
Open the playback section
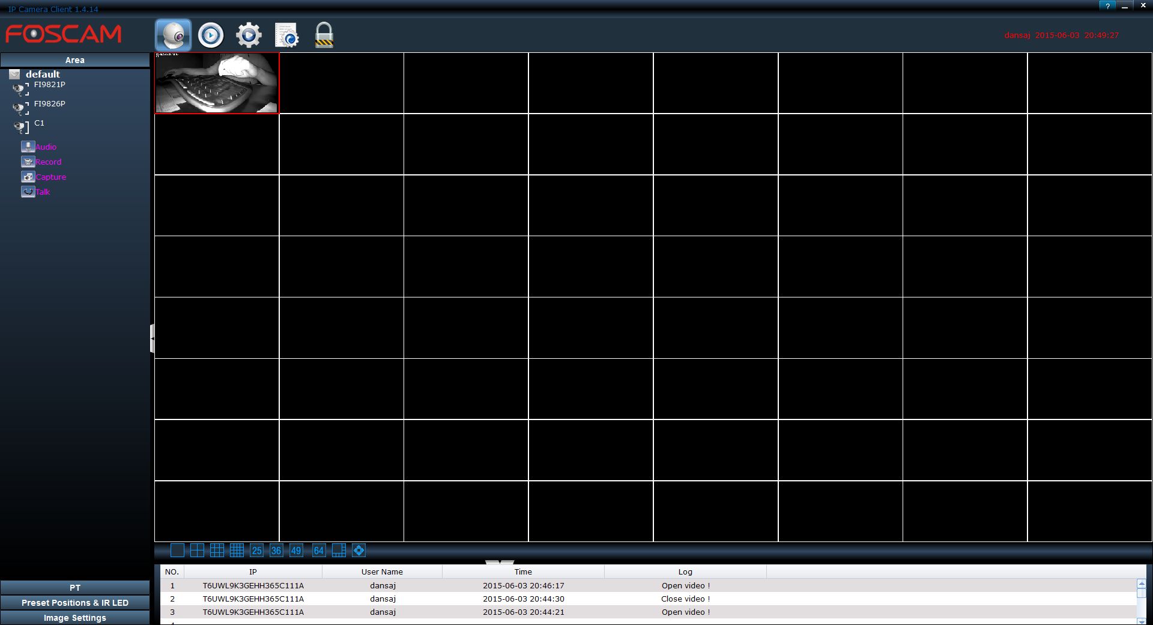point(211,35)
